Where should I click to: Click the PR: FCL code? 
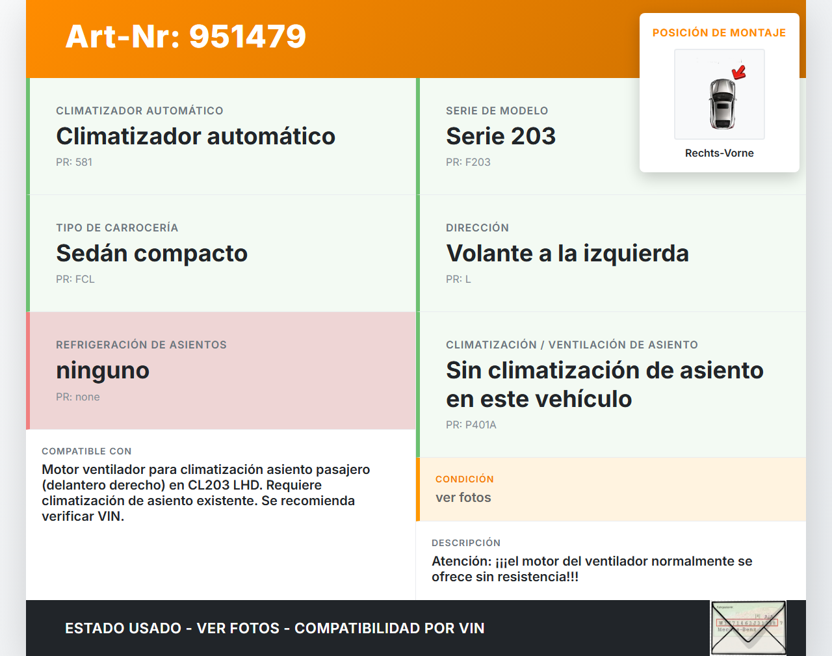click(x=75, y=280)
